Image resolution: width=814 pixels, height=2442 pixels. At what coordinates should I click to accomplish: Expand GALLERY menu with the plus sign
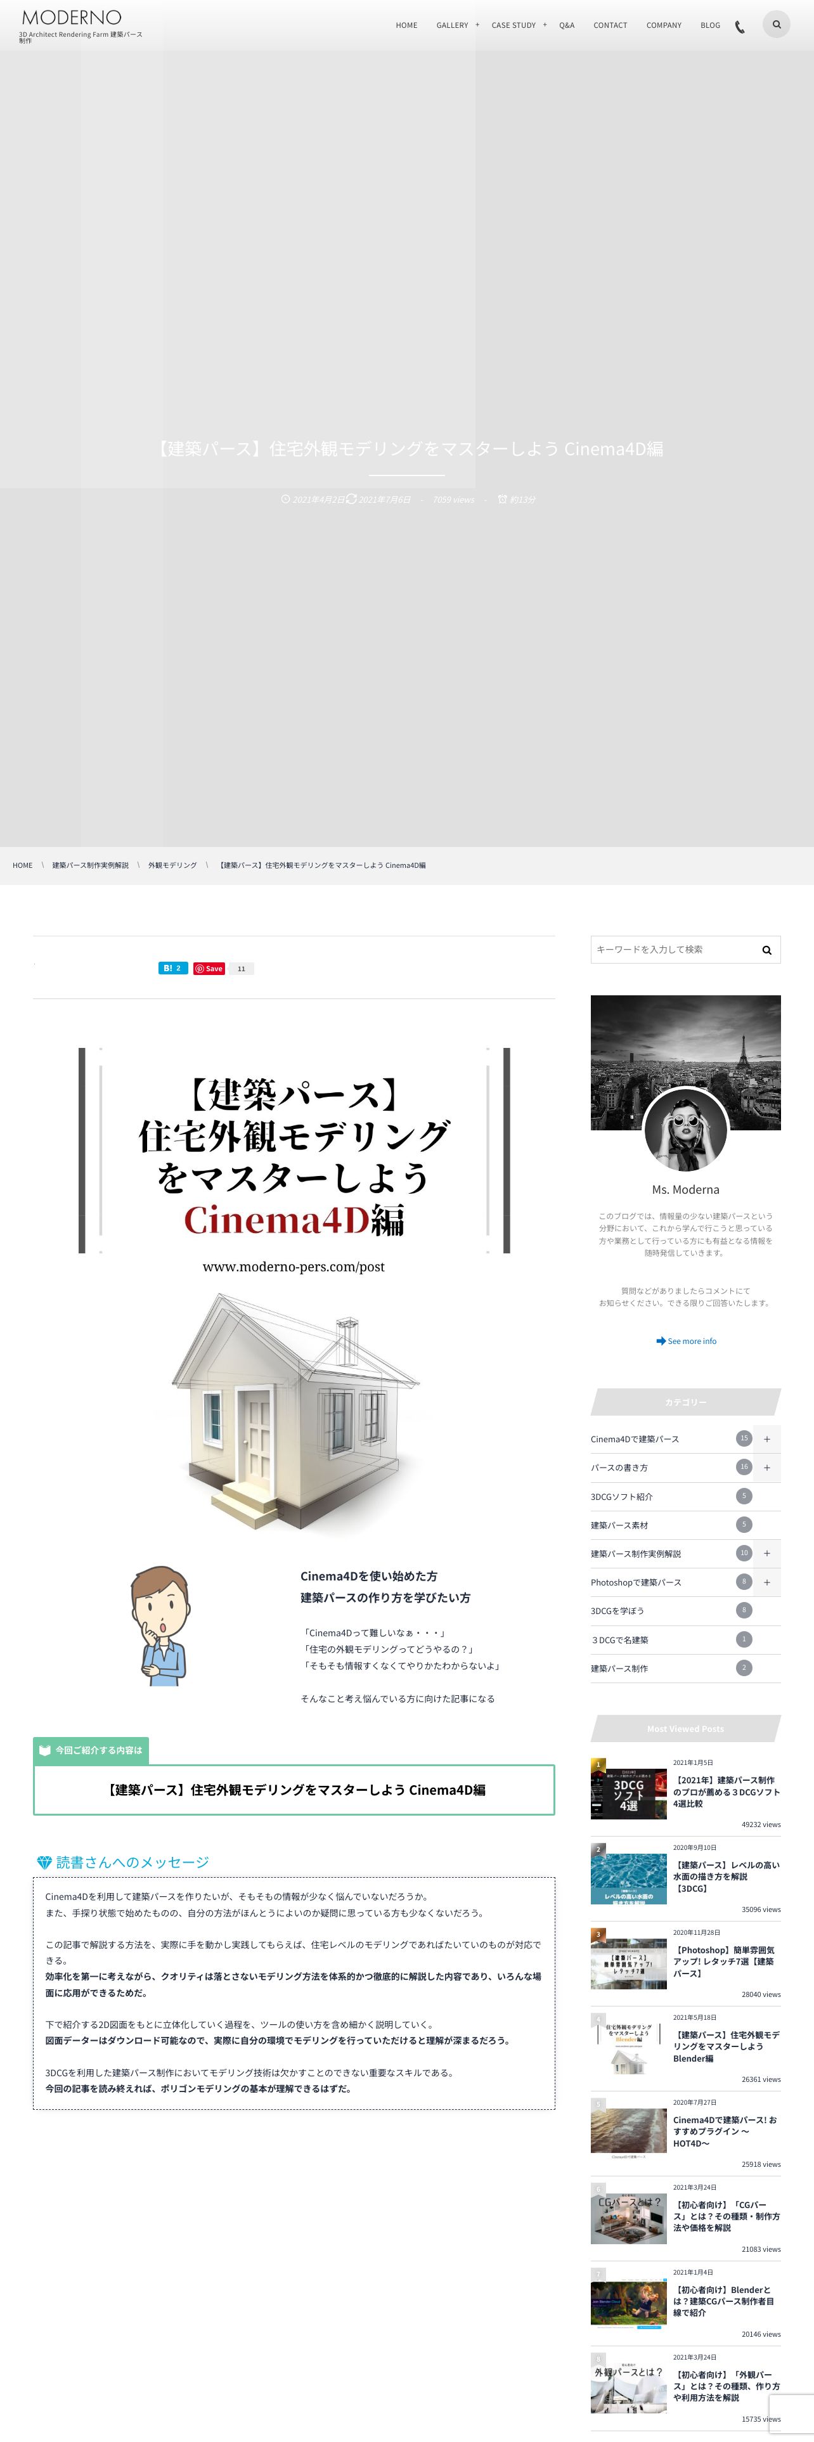[477, 25]
